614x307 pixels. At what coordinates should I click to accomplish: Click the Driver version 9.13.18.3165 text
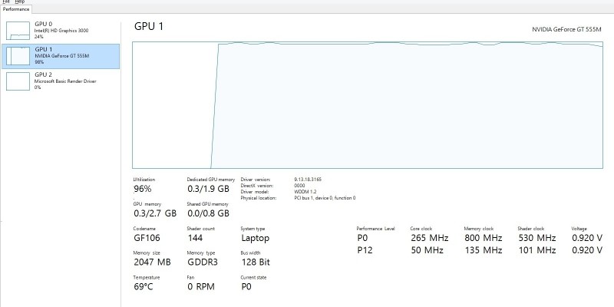[308, 179]
